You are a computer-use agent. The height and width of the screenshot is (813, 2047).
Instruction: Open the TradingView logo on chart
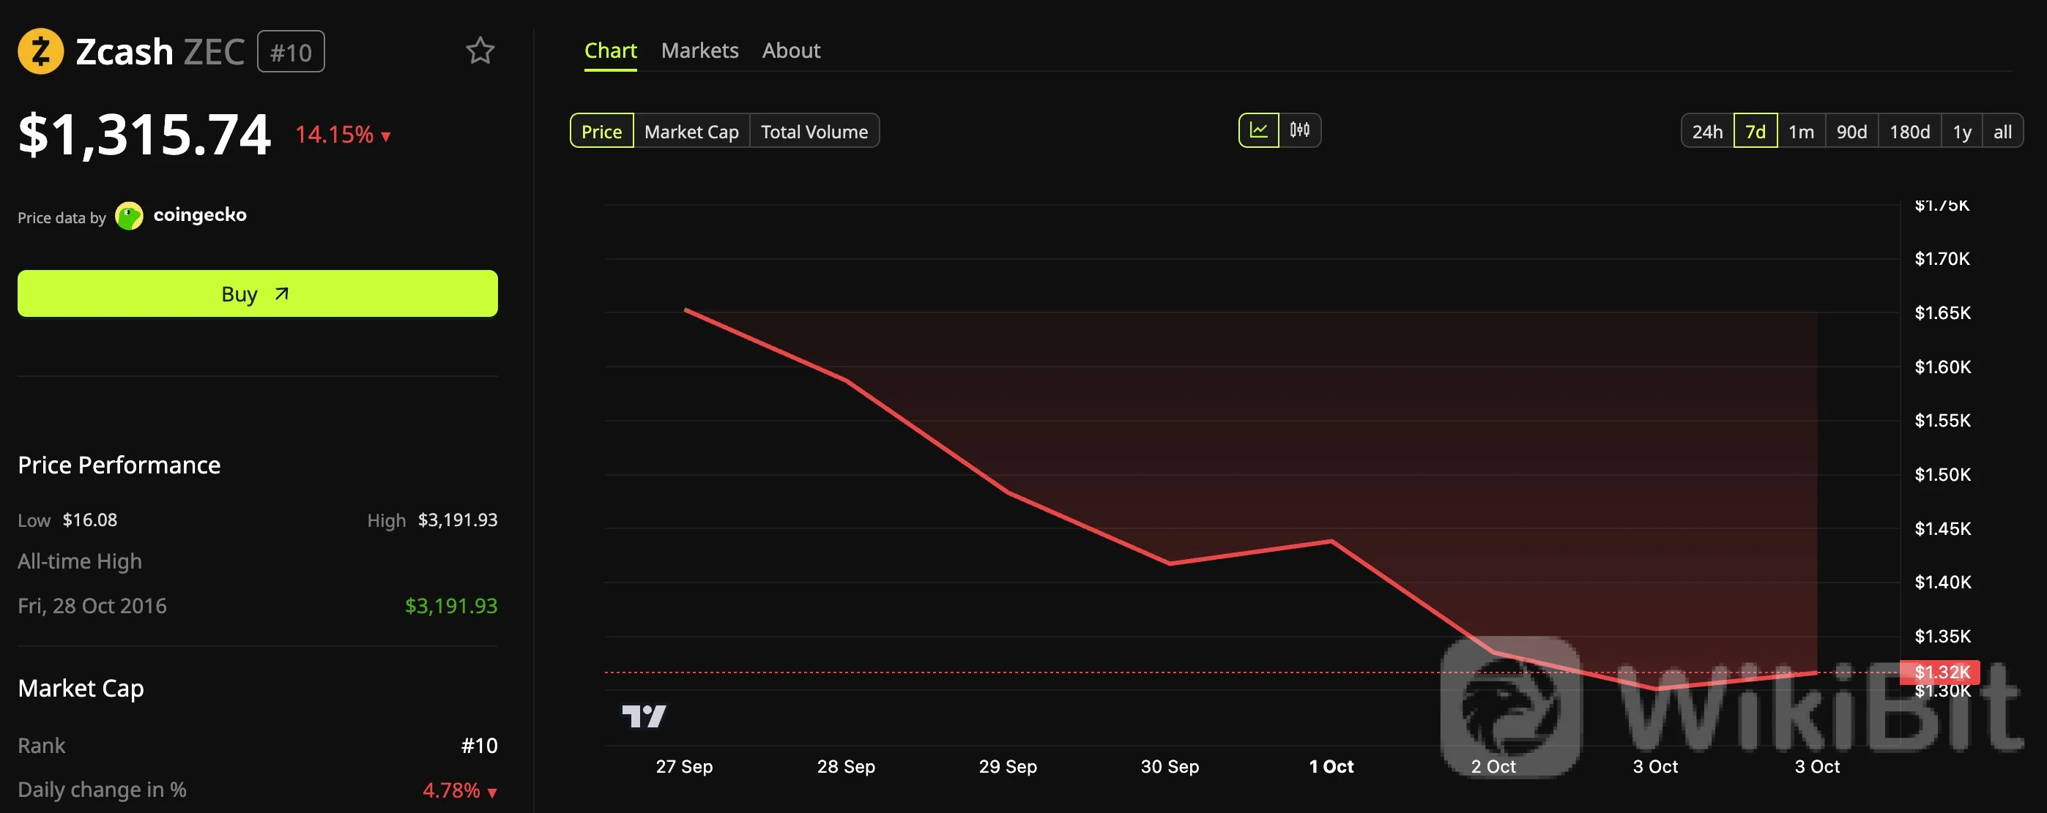click(644, 716)
